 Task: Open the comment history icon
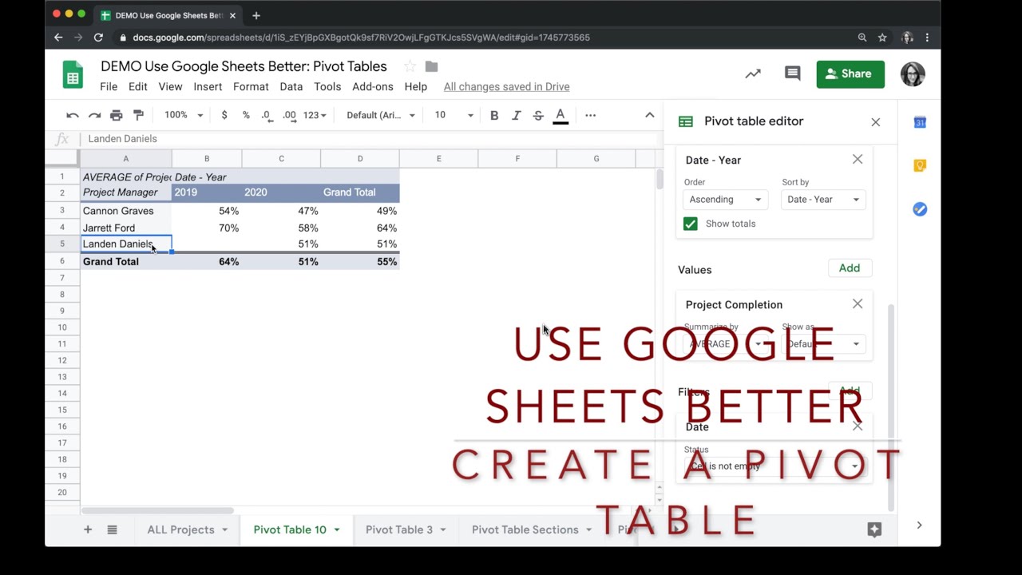point(792,73)
